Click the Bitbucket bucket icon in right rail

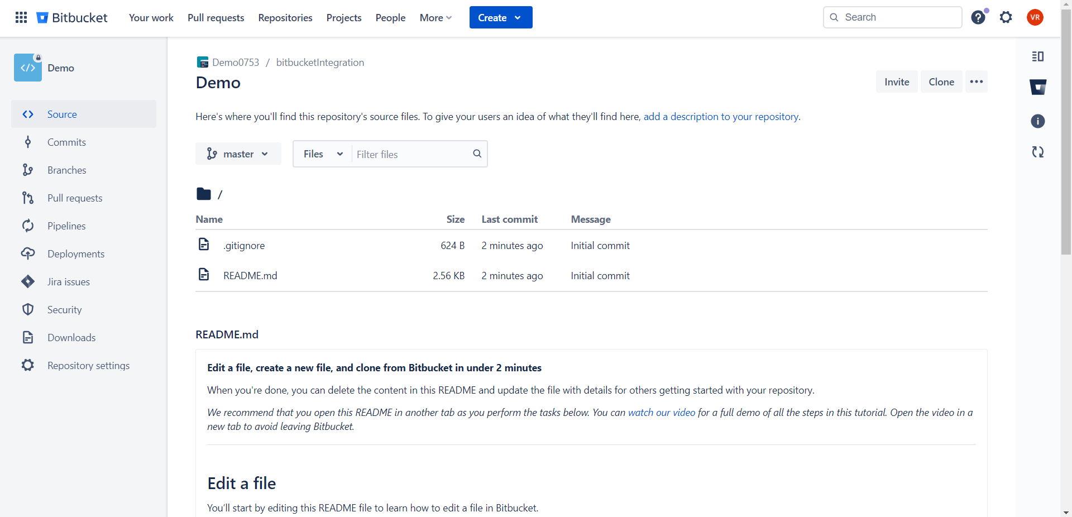(1037, 87)
